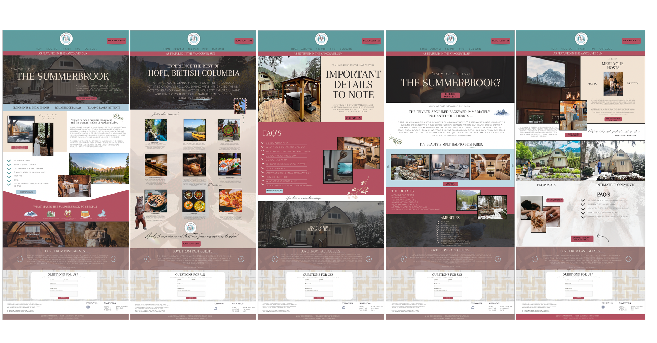Click the Instagram icon on the Meet Your Hosts page

[x=603, y=307]
